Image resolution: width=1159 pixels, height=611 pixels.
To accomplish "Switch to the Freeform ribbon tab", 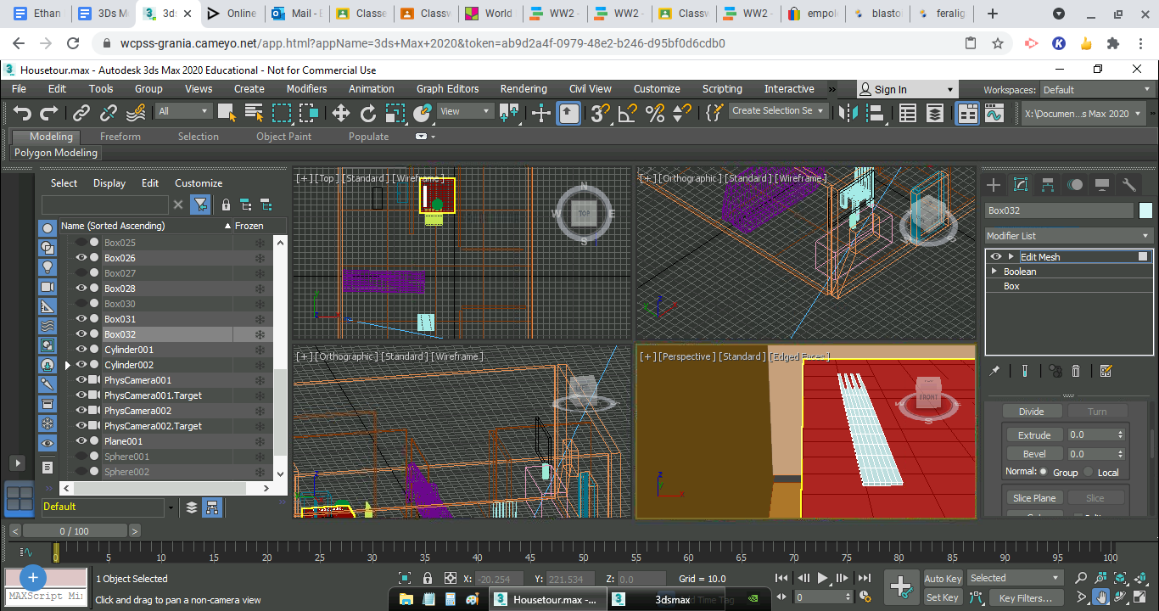I will coord(120,137).
